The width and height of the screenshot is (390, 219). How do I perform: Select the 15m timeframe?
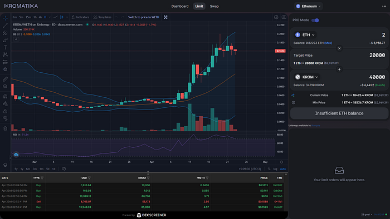click(x=28, y=17)
